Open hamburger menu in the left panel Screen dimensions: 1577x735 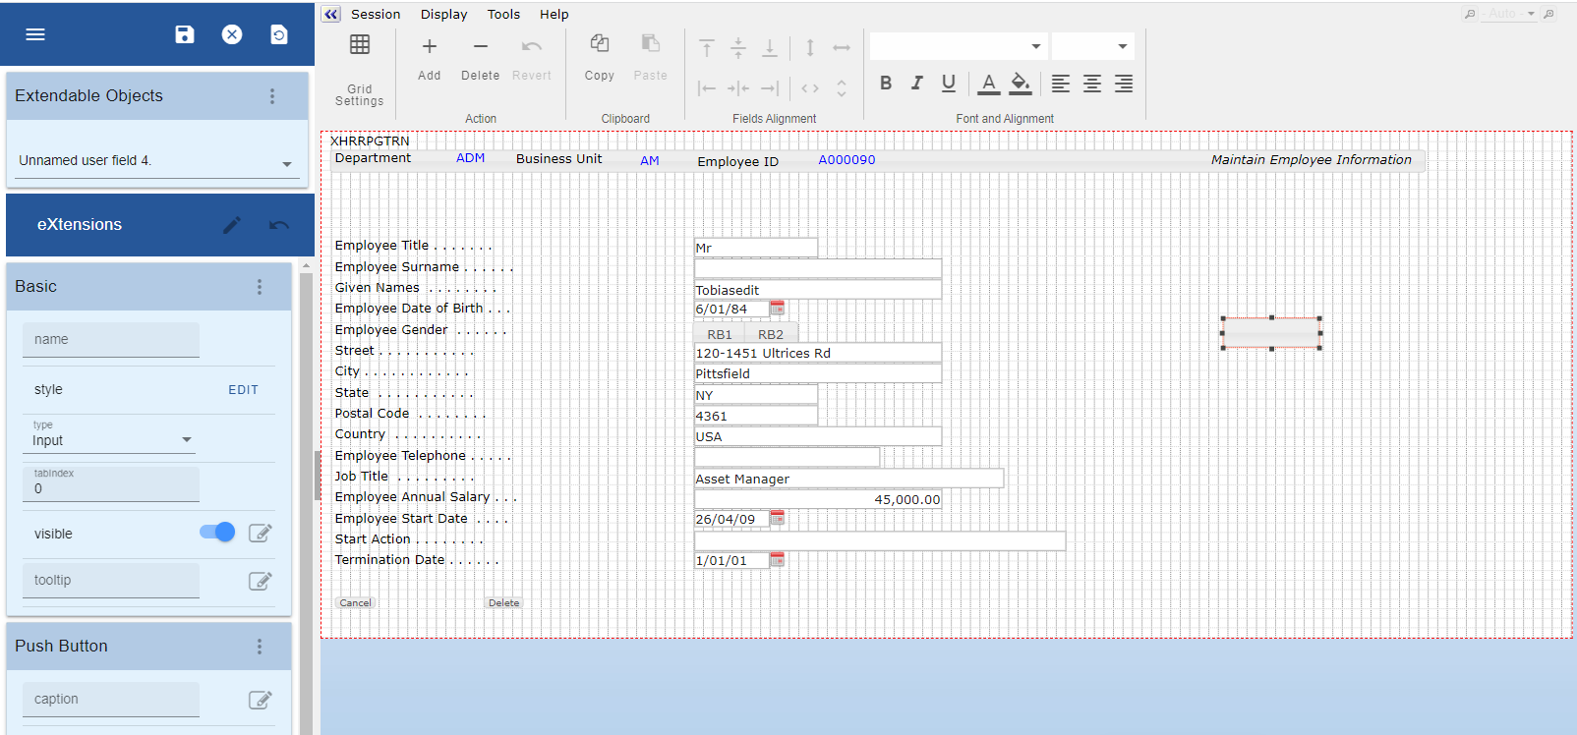click(35, 34)
